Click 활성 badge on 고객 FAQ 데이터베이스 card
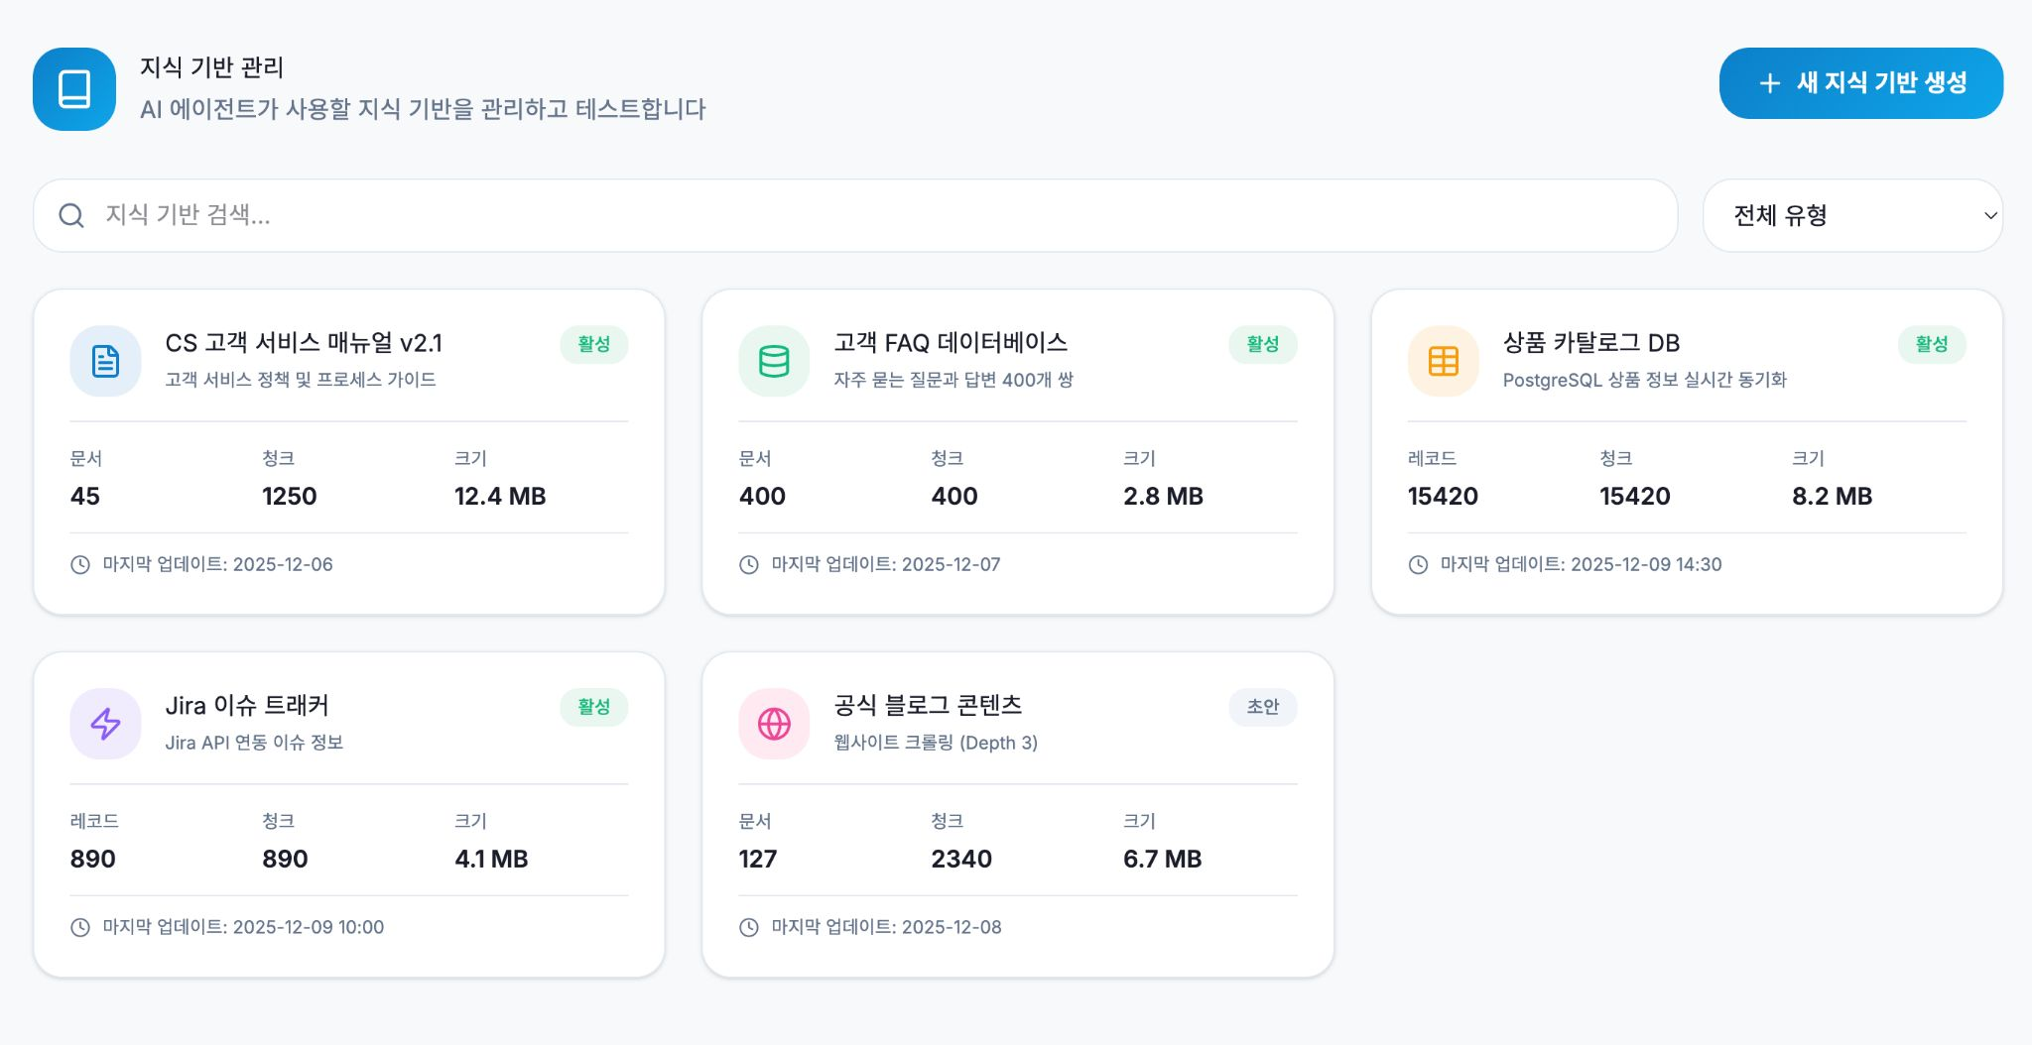Screen dimensions: 2032x1045 point(1263,344)
